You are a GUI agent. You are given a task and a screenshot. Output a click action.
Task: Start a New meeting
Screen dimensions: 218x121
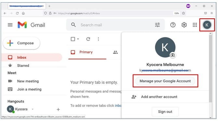pyautogui.click(x=28, y=81)
